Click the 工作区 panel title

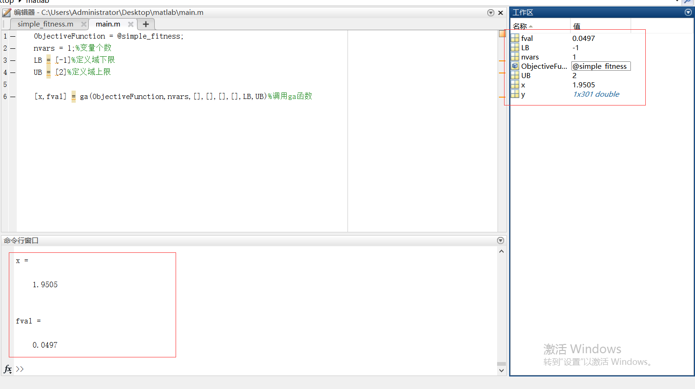523,13
